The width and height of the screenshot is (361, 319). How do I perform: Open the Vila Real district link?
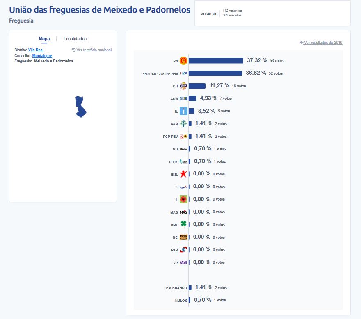(x=36, y=50)
